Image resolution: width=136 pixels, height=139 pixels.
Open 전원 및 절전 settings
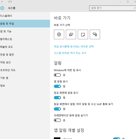coord(25,55)
